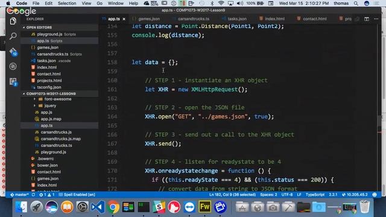Open projects.html in Open Editors
Screen dimensions: 386x217
(x=60, y=80)
